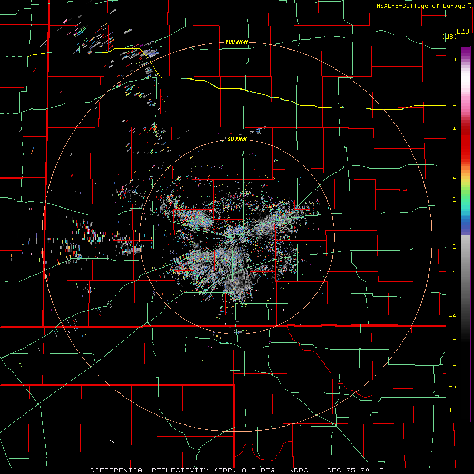Image resolution: width=474 pixels, height=474 pixels.
Task: Click the 2 value on the scale
Action: tap(455, 176)
